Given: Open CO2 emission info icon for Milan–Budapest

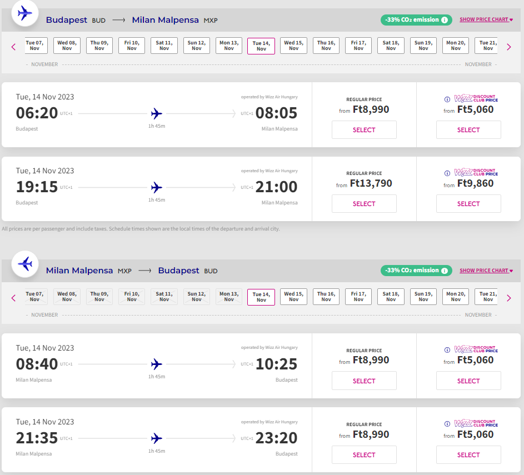Looking at the screenshot, I should (x=445, y=271).
